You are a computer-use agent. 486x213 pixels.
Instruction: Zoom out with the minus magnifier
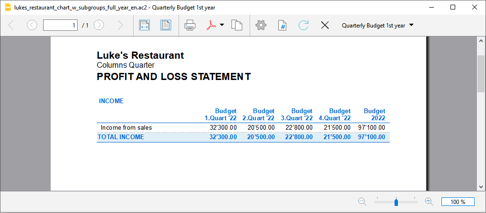pos(362,202)
